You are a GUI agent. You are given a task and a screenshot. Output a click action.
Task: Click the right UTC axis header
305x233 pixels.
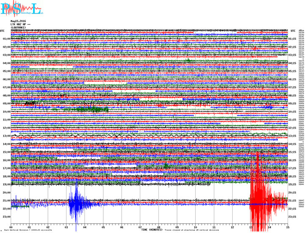coord(293,31)
